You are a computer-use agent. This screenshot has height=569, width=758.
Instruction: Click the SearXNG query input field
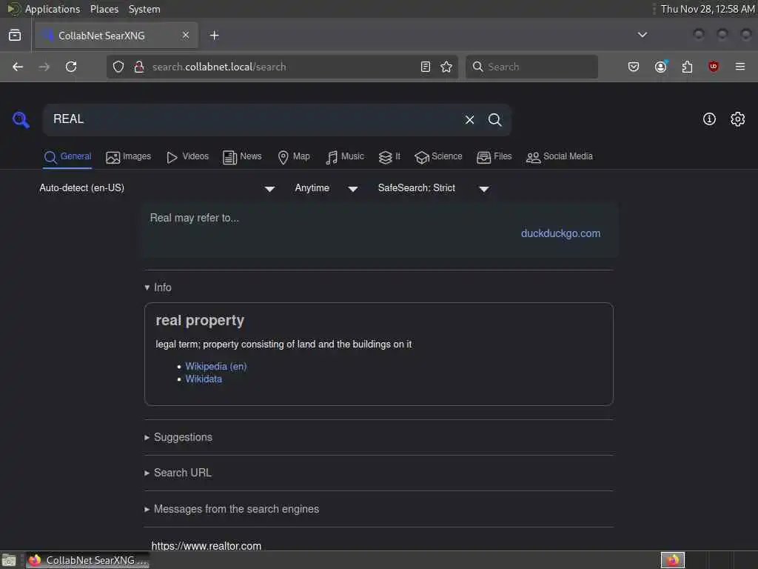pyautogui.click(x=252, y=119)
